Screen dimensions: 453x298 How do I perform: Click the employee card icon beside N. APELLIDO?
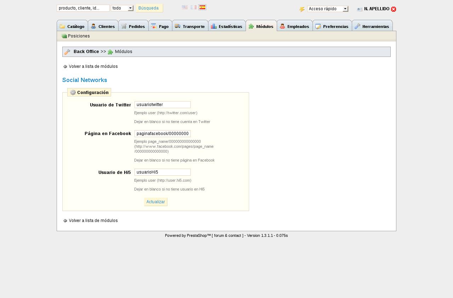click(360, 9)
